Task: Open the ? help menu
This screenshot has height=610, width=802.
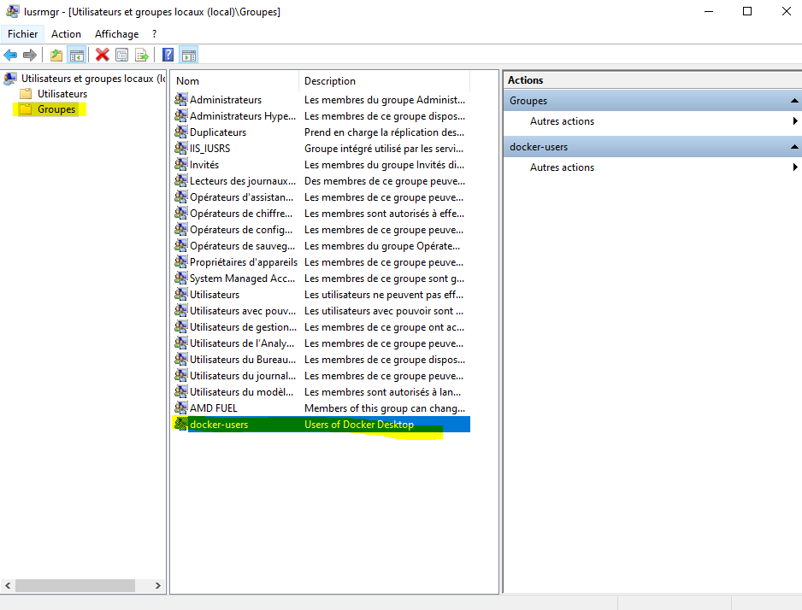Action: (154, 33)
